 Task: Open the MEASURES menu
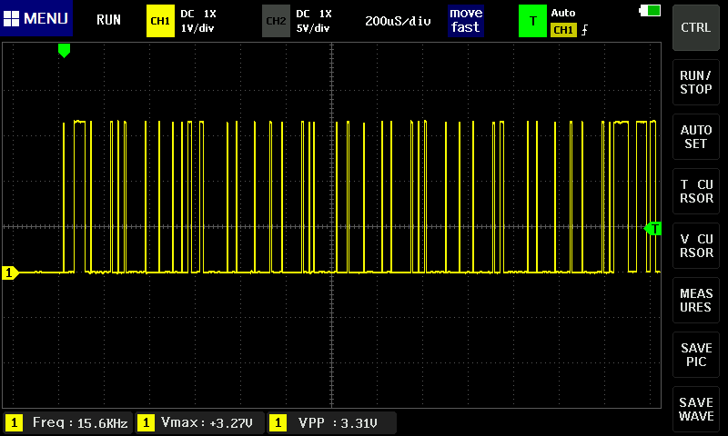click(696, 301)
